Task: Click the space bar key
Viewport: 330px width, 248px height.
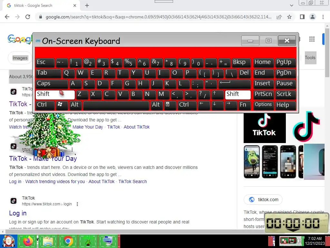Action: [116, 105]
